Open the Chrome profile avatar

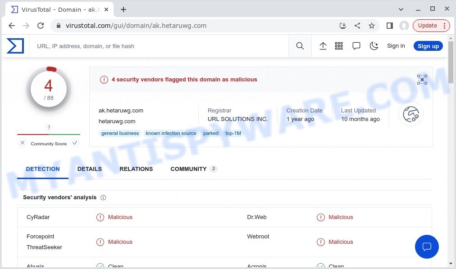(404, 26)
